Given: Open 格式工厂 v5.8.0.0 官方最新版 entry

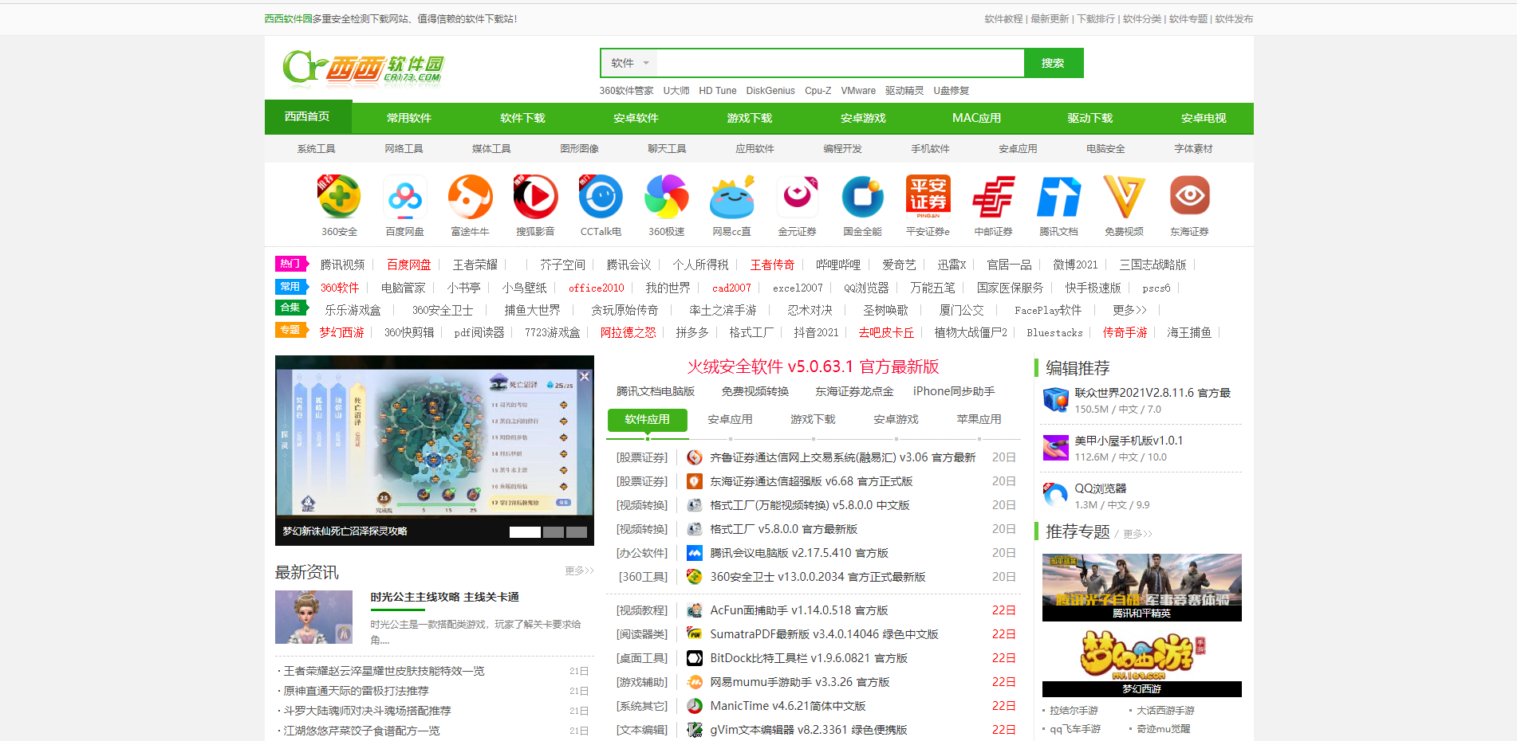Looking at the screenshot, I should point(784,529).
